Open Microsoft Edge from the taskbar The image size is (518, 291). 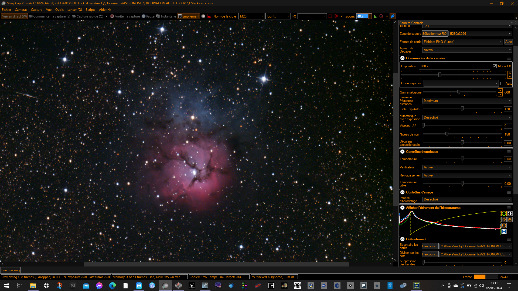tap(113, 286)
